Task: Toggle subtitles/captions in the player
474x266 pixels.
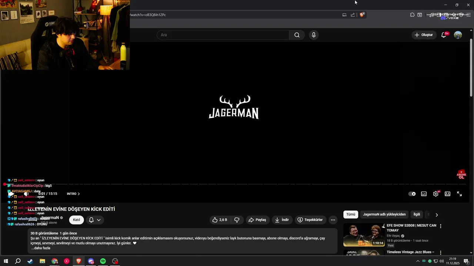Action: (x=424, y=194)
